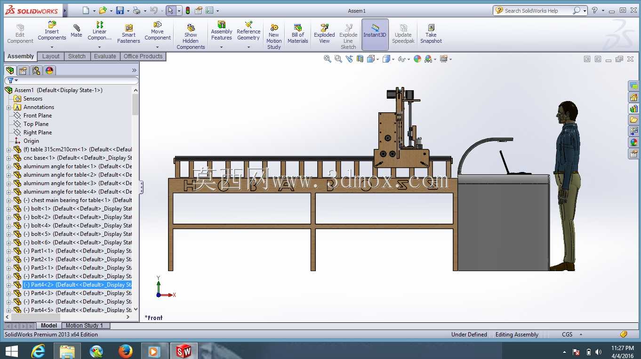The width and height of the screenshot is (641, 359).
Task: Open the Edit Appearance color ball
Action: [417, 59]
